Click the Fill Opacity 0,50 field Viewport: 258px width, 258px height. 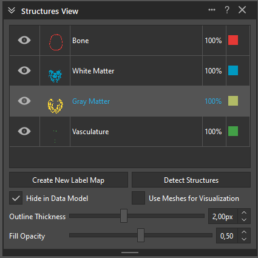(x=227, y=236)
